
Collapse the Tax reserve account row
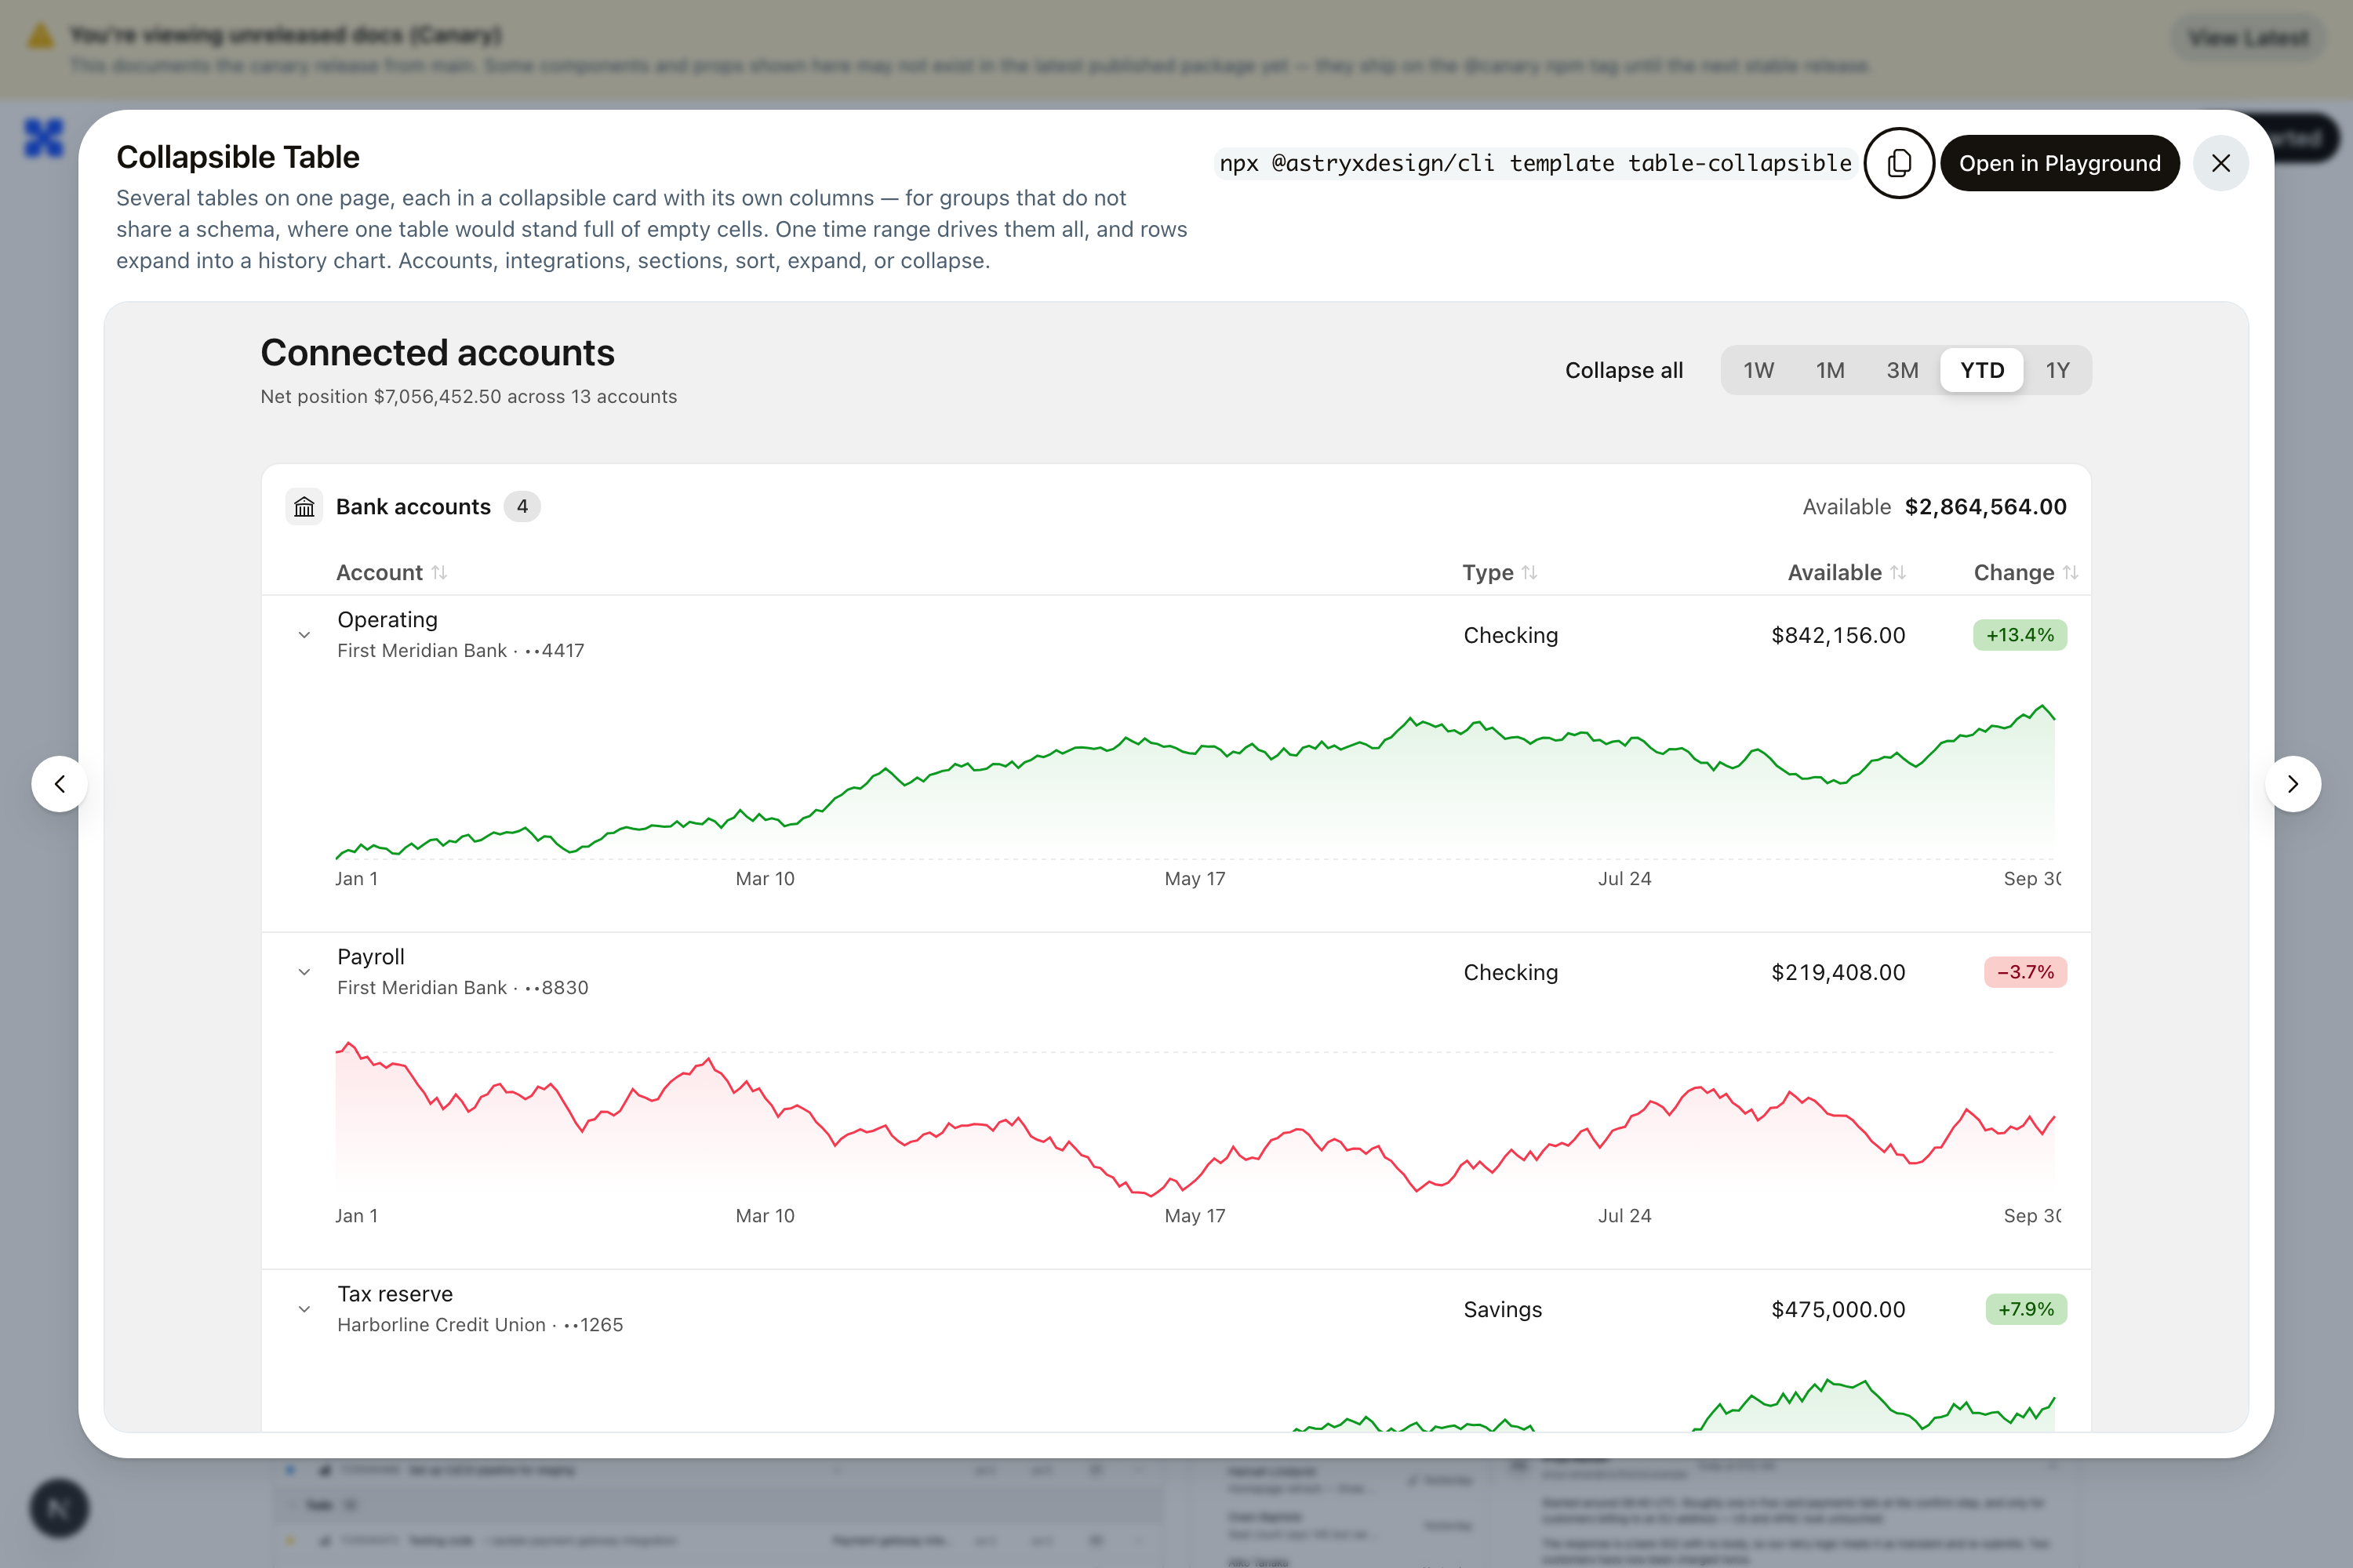pyautogui.click(x=304, y=1309)
